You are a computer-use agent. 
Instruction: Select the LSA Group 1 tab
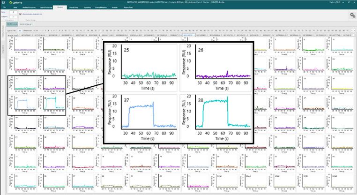point(26,24)
